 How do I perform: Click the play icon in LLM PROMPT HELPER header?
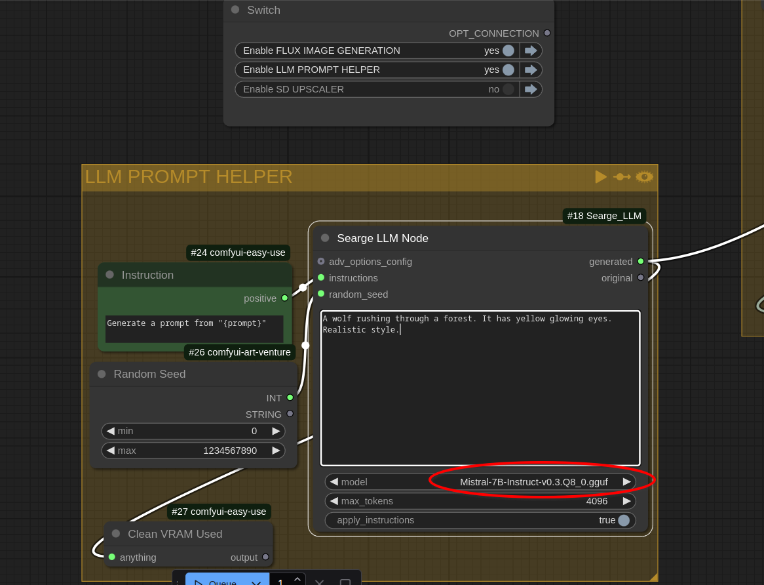coord(600,177)
